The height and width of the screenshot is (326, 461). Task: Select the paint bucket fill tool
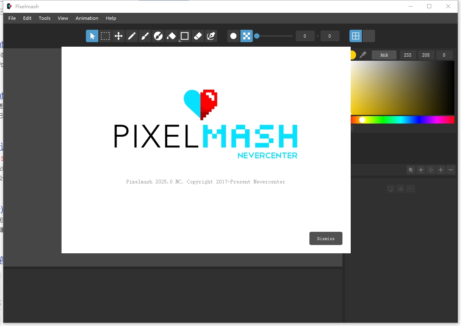[x=171, y=36]
